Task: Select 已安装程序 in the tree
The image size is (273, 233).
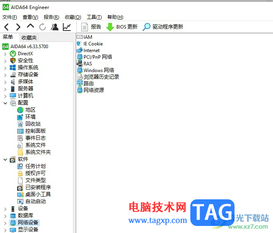Action: point(38,188)
